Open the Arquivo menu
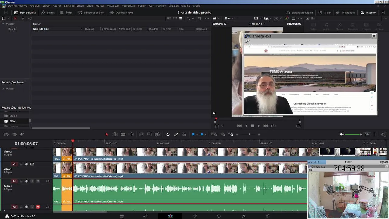Image resolution: width=389 pixels, height=219 pixels. 35,6
